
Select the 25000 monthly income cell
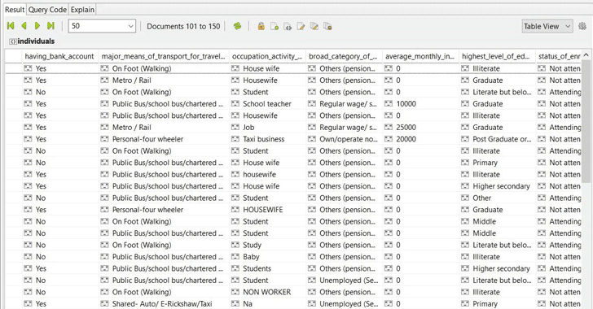tap(420, 128)
